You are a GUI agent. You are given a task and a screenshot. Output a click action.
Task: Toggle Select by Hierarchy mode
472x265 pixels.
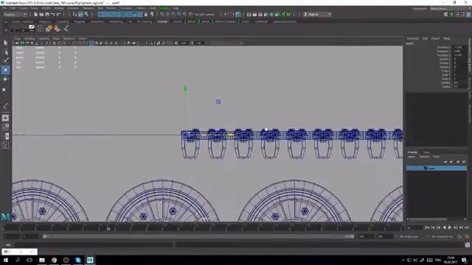(75, 15)
